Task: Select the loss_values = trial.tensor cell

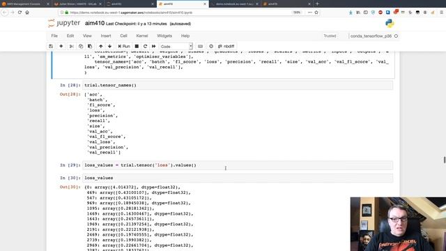Action: [238, 165]
